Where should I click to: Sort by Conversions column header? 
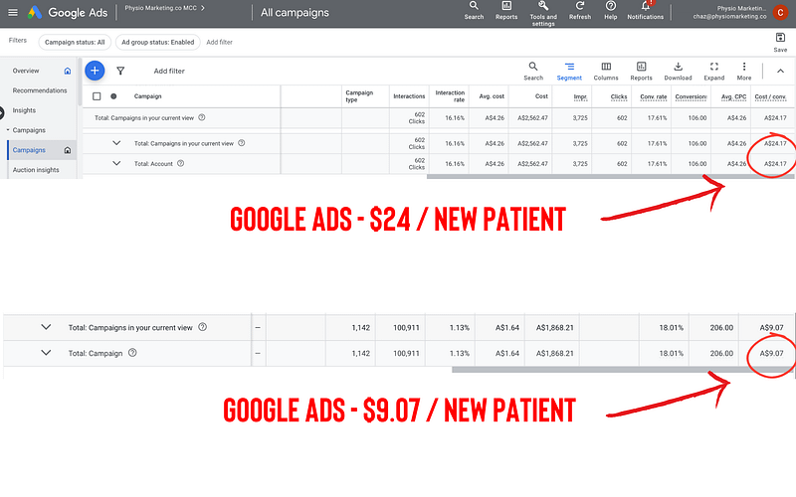tap(691, 96)
